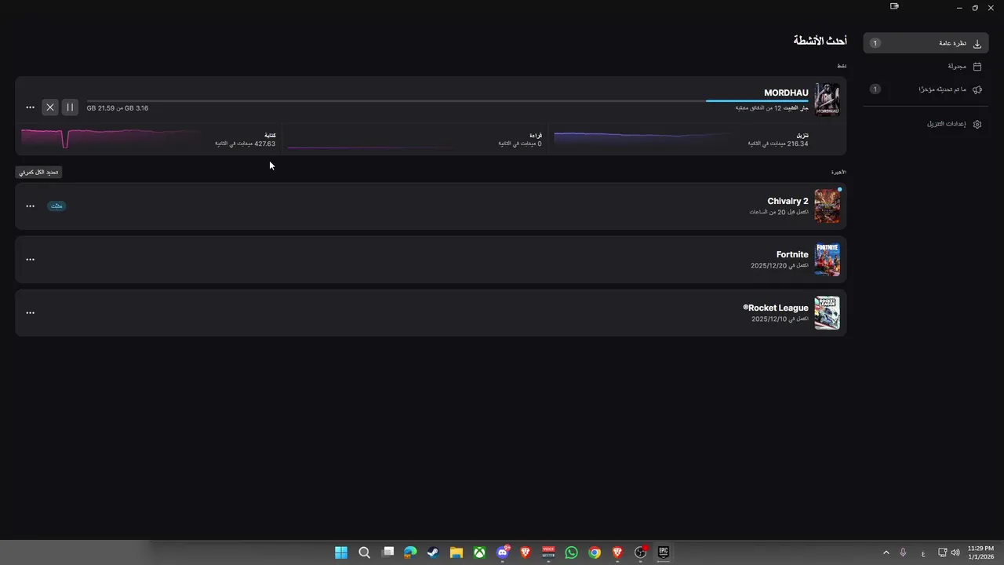This screenshot has width=1004, height=565.
Task: Select the scheduled tab with calendar icon
Action: (x=926, y=67)
